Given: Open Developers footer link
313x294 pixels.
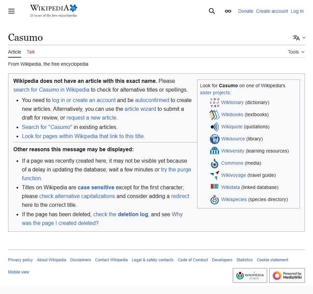Looking at the screenshot, I should (222, 260).
